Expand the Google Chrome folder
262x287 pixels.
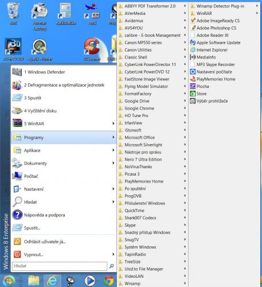(152, 108)
